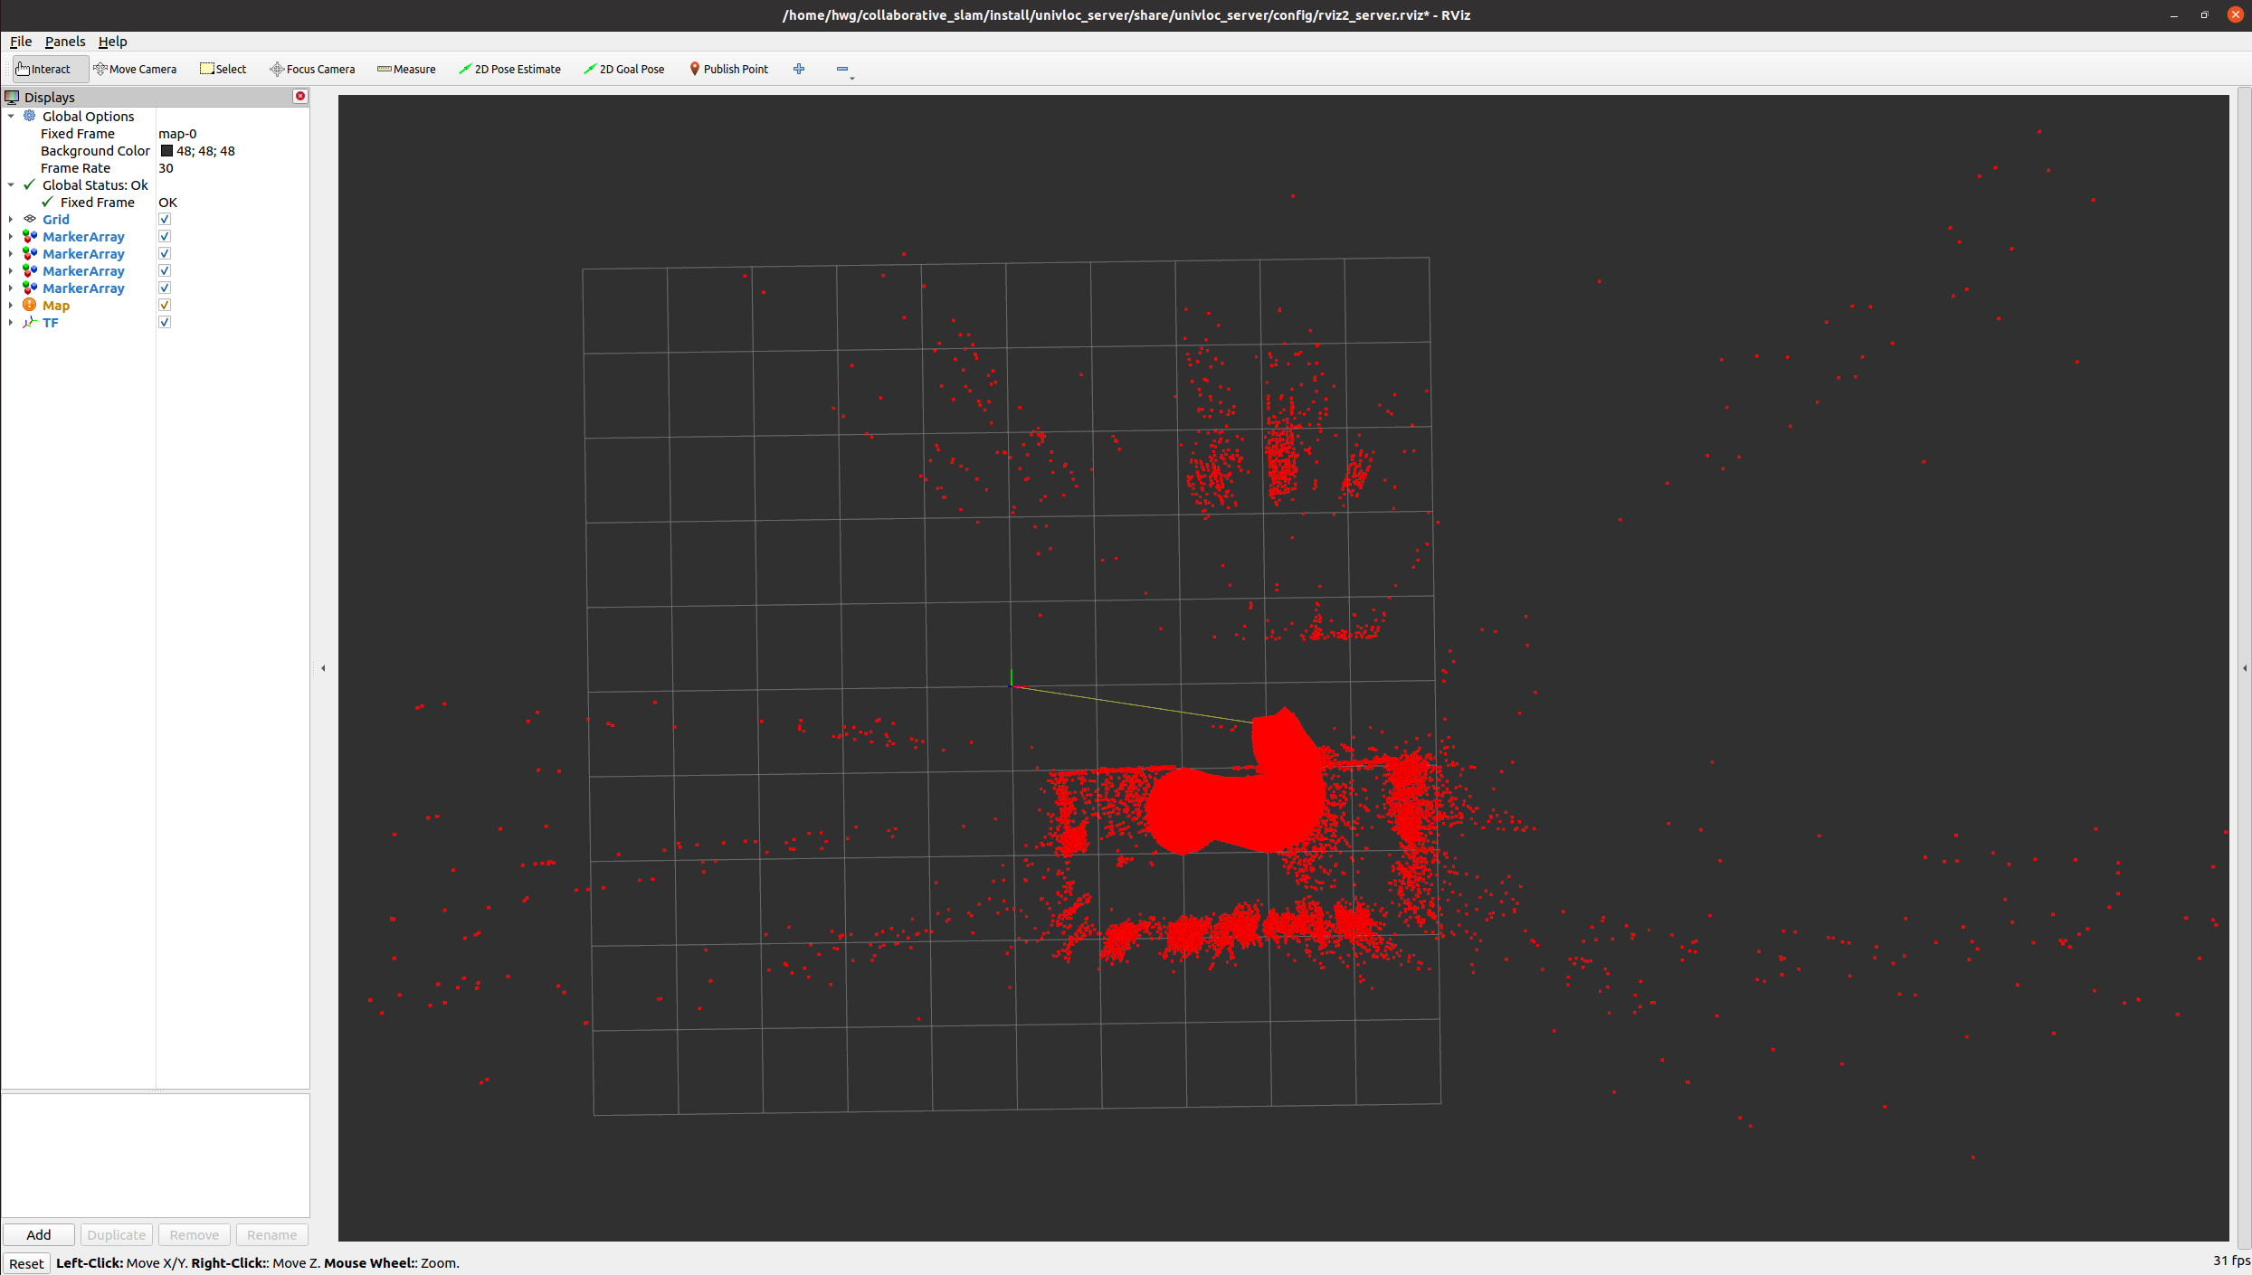Activate the Measure tool

[x=405, y=69]
